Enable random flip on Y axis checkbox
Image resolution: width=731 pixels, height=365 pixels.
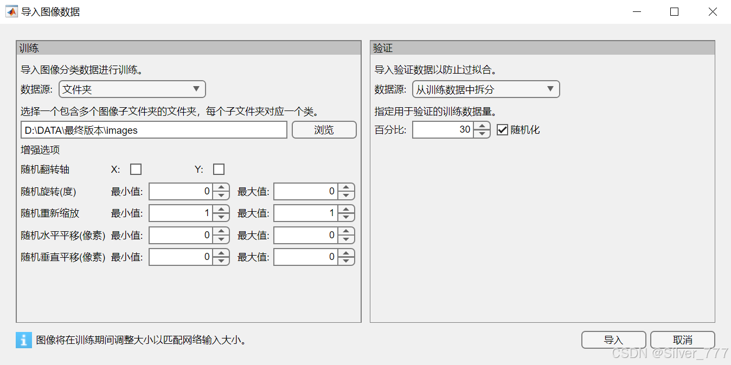[219, 170]
